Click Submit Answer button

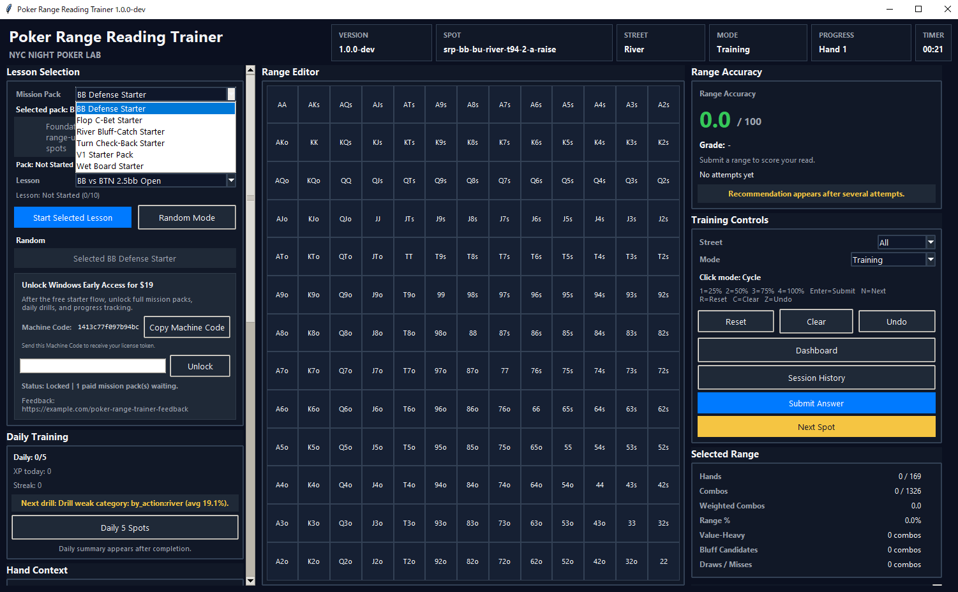click(x=816, y=403)
